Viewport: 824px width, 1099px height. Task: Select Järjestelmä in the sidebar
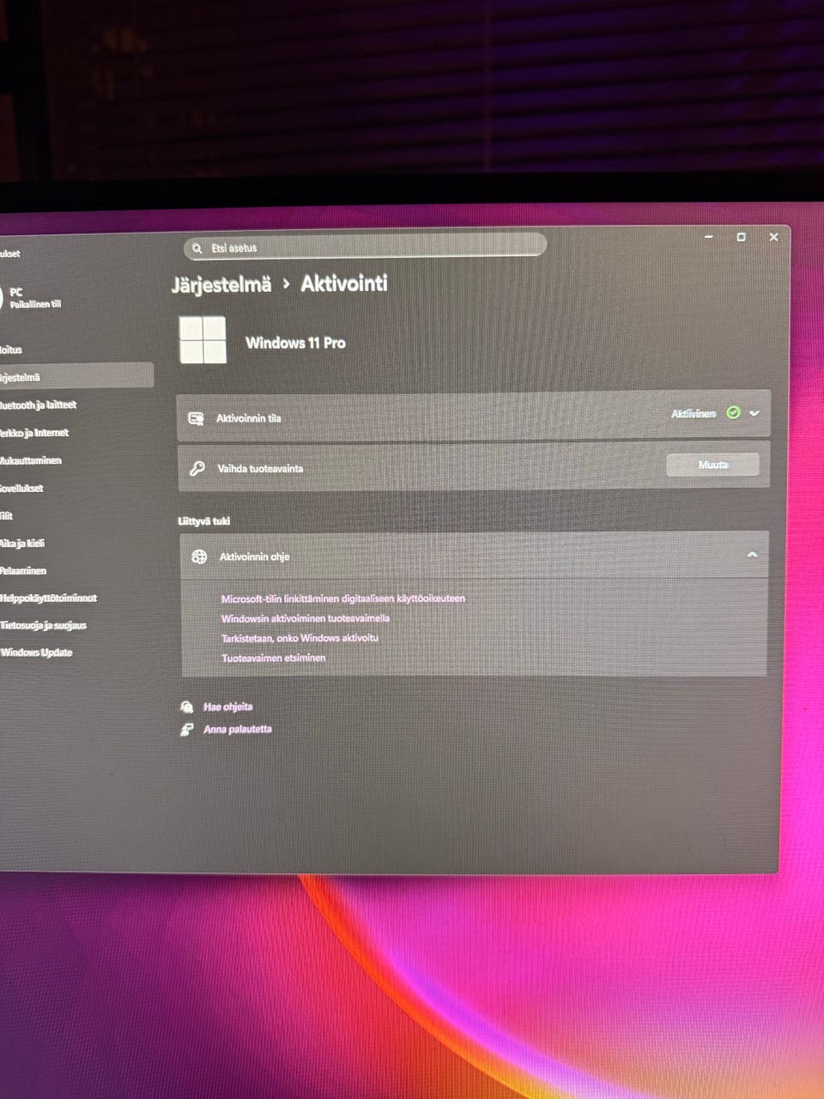click(76, 376)
